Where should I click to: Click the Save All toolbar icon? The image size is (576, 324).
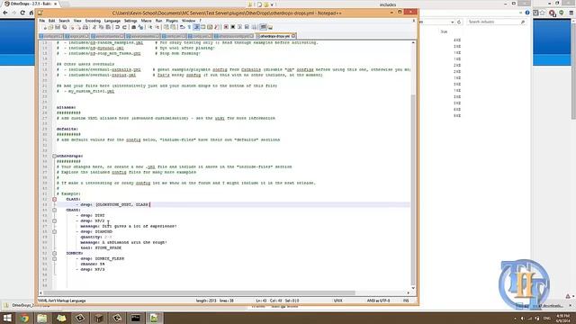(x=65, y=27)
